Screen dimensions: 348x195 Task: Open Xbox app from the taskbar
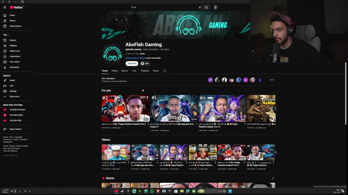(x=194, y=191)
